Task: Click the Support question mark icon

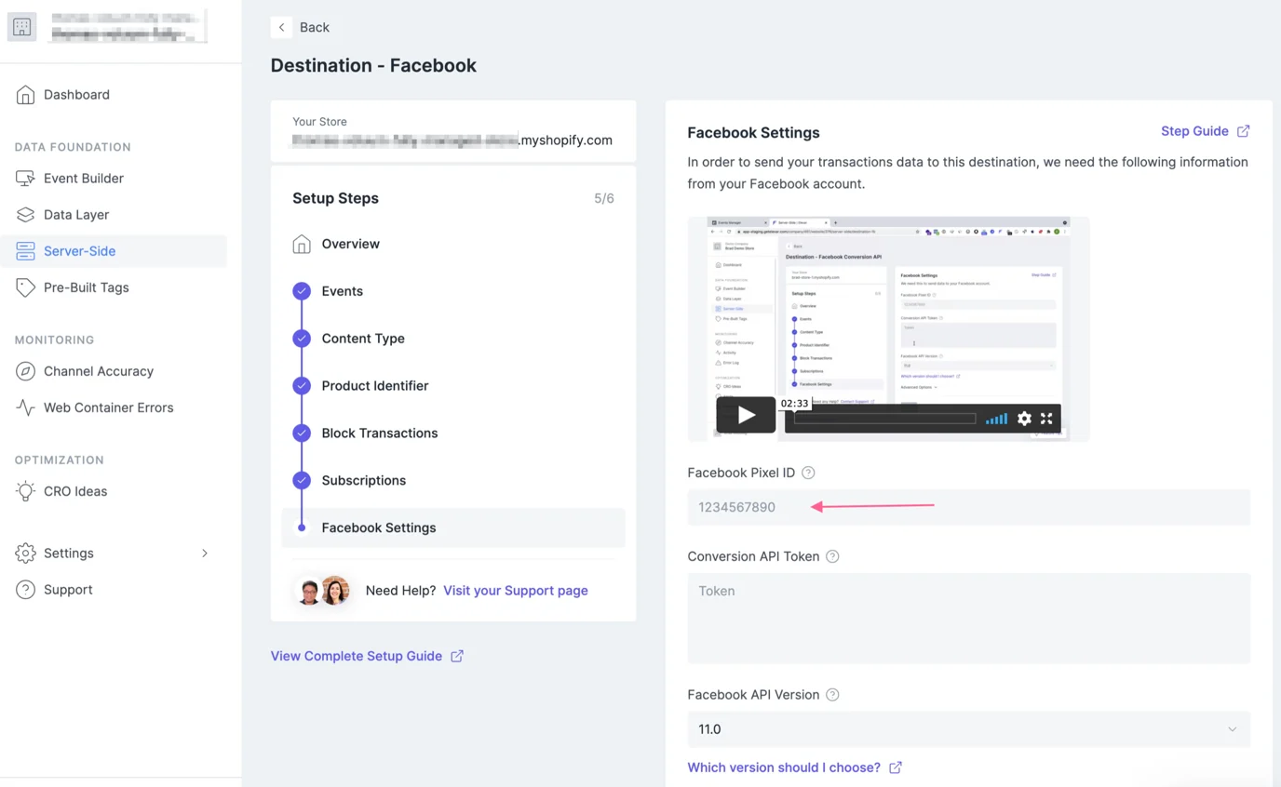Action: pyautogui.click(x=25, y=590)
